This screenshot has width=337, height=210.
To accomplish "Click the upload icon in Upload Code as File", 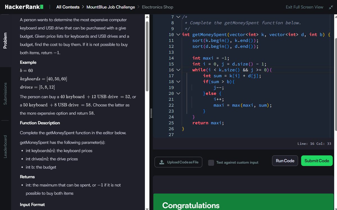I will point(161,162).
